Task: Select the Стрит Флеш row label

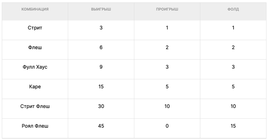Action: (35, 106)
